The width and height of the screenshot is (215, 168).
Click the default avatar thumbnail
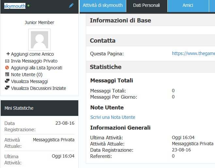39,40
